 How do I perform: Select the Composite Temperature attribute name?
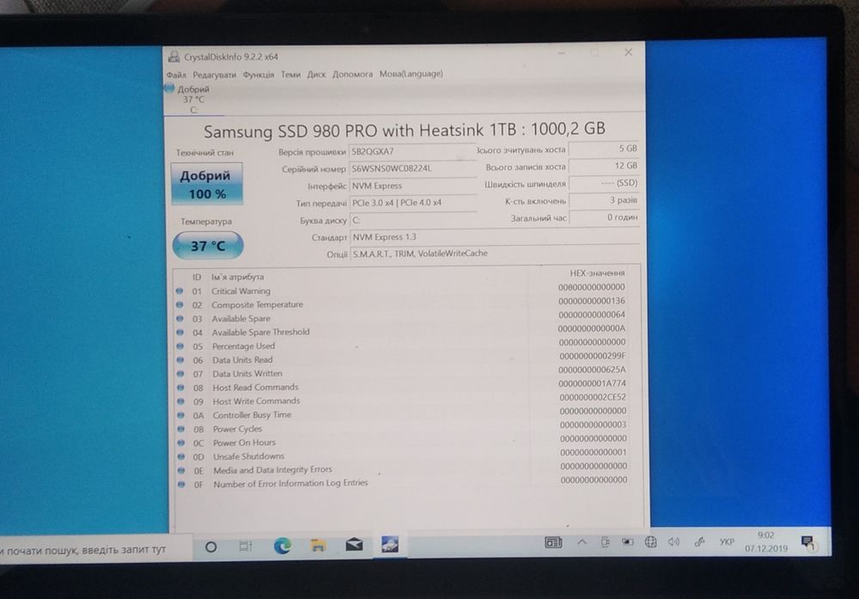[x=257, y=305]
